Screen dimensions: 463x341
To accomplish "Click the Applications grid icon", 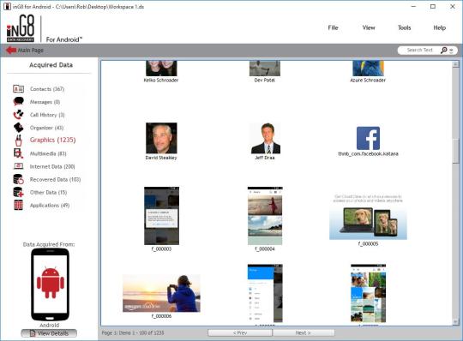I will (18, 206).
